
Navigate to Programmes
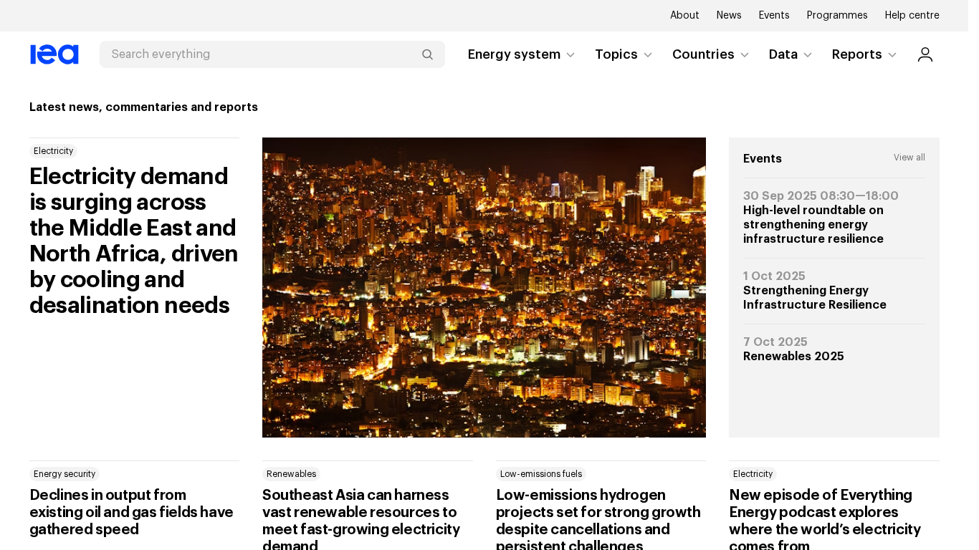coord(837,15)
